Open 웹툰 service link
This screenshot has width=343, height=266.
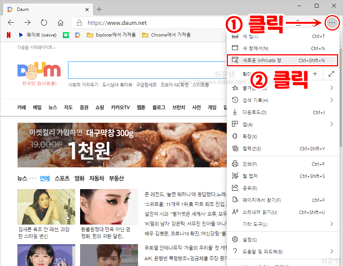point(141,107)
